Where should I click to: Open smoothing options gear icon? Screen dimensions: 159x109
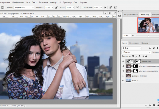(x=105, y=8)
